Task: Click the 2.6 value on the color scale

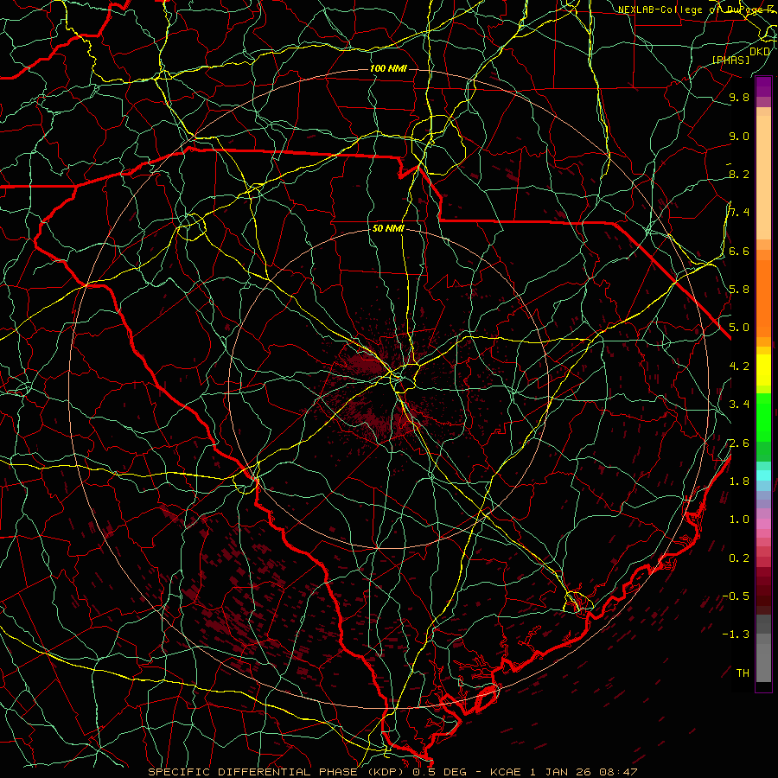Action: click(739, 443)
